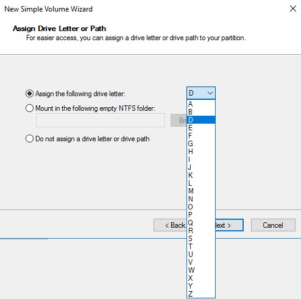Pick drive letter P from the list
The height and width of the screenshot is (299, 301).
[x=201, y=215]
